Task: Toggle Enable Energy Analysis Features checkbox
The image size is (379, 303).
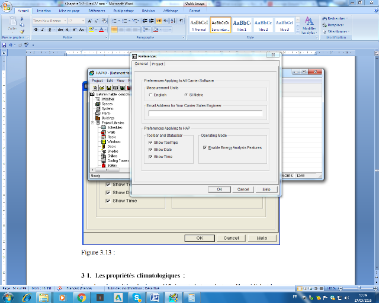Action: (x=205, y=147)
